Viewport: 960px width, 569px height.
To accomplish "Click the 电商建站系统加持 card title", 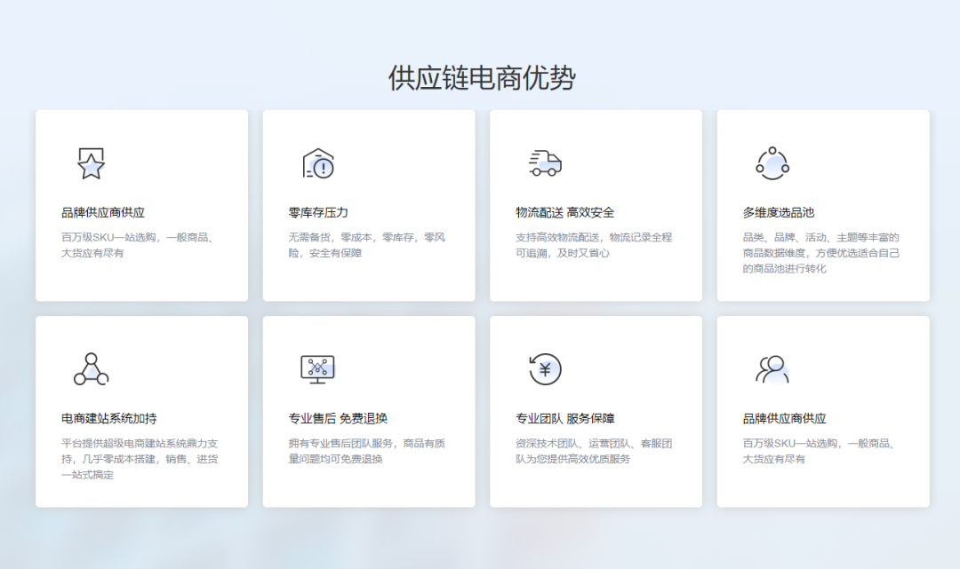I will [x=109, y=419].
